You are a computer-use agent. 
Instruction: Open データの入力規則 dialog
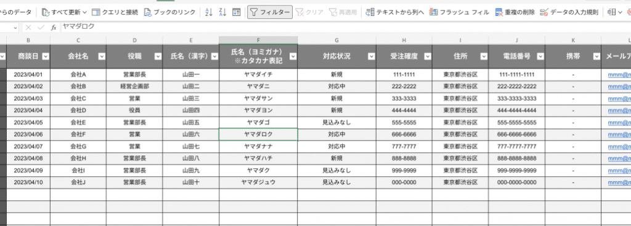coord(569,12)
